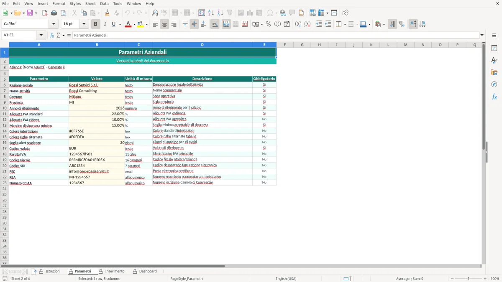Click the Print icon
The image size is (502, 282).
click(54, 13)
